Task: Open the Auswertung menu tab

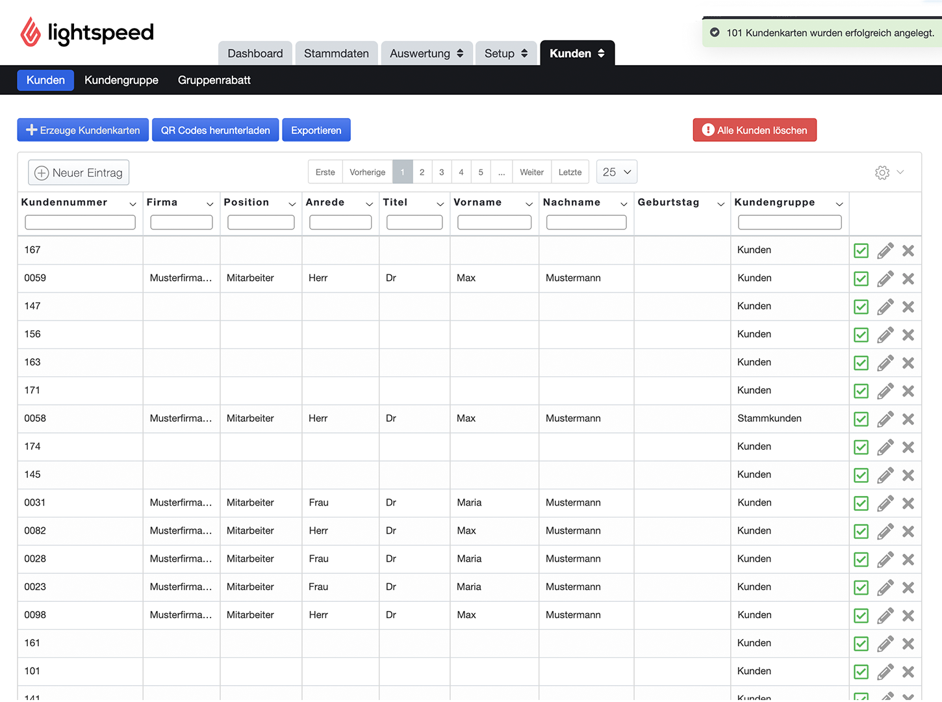Action: 427,53
